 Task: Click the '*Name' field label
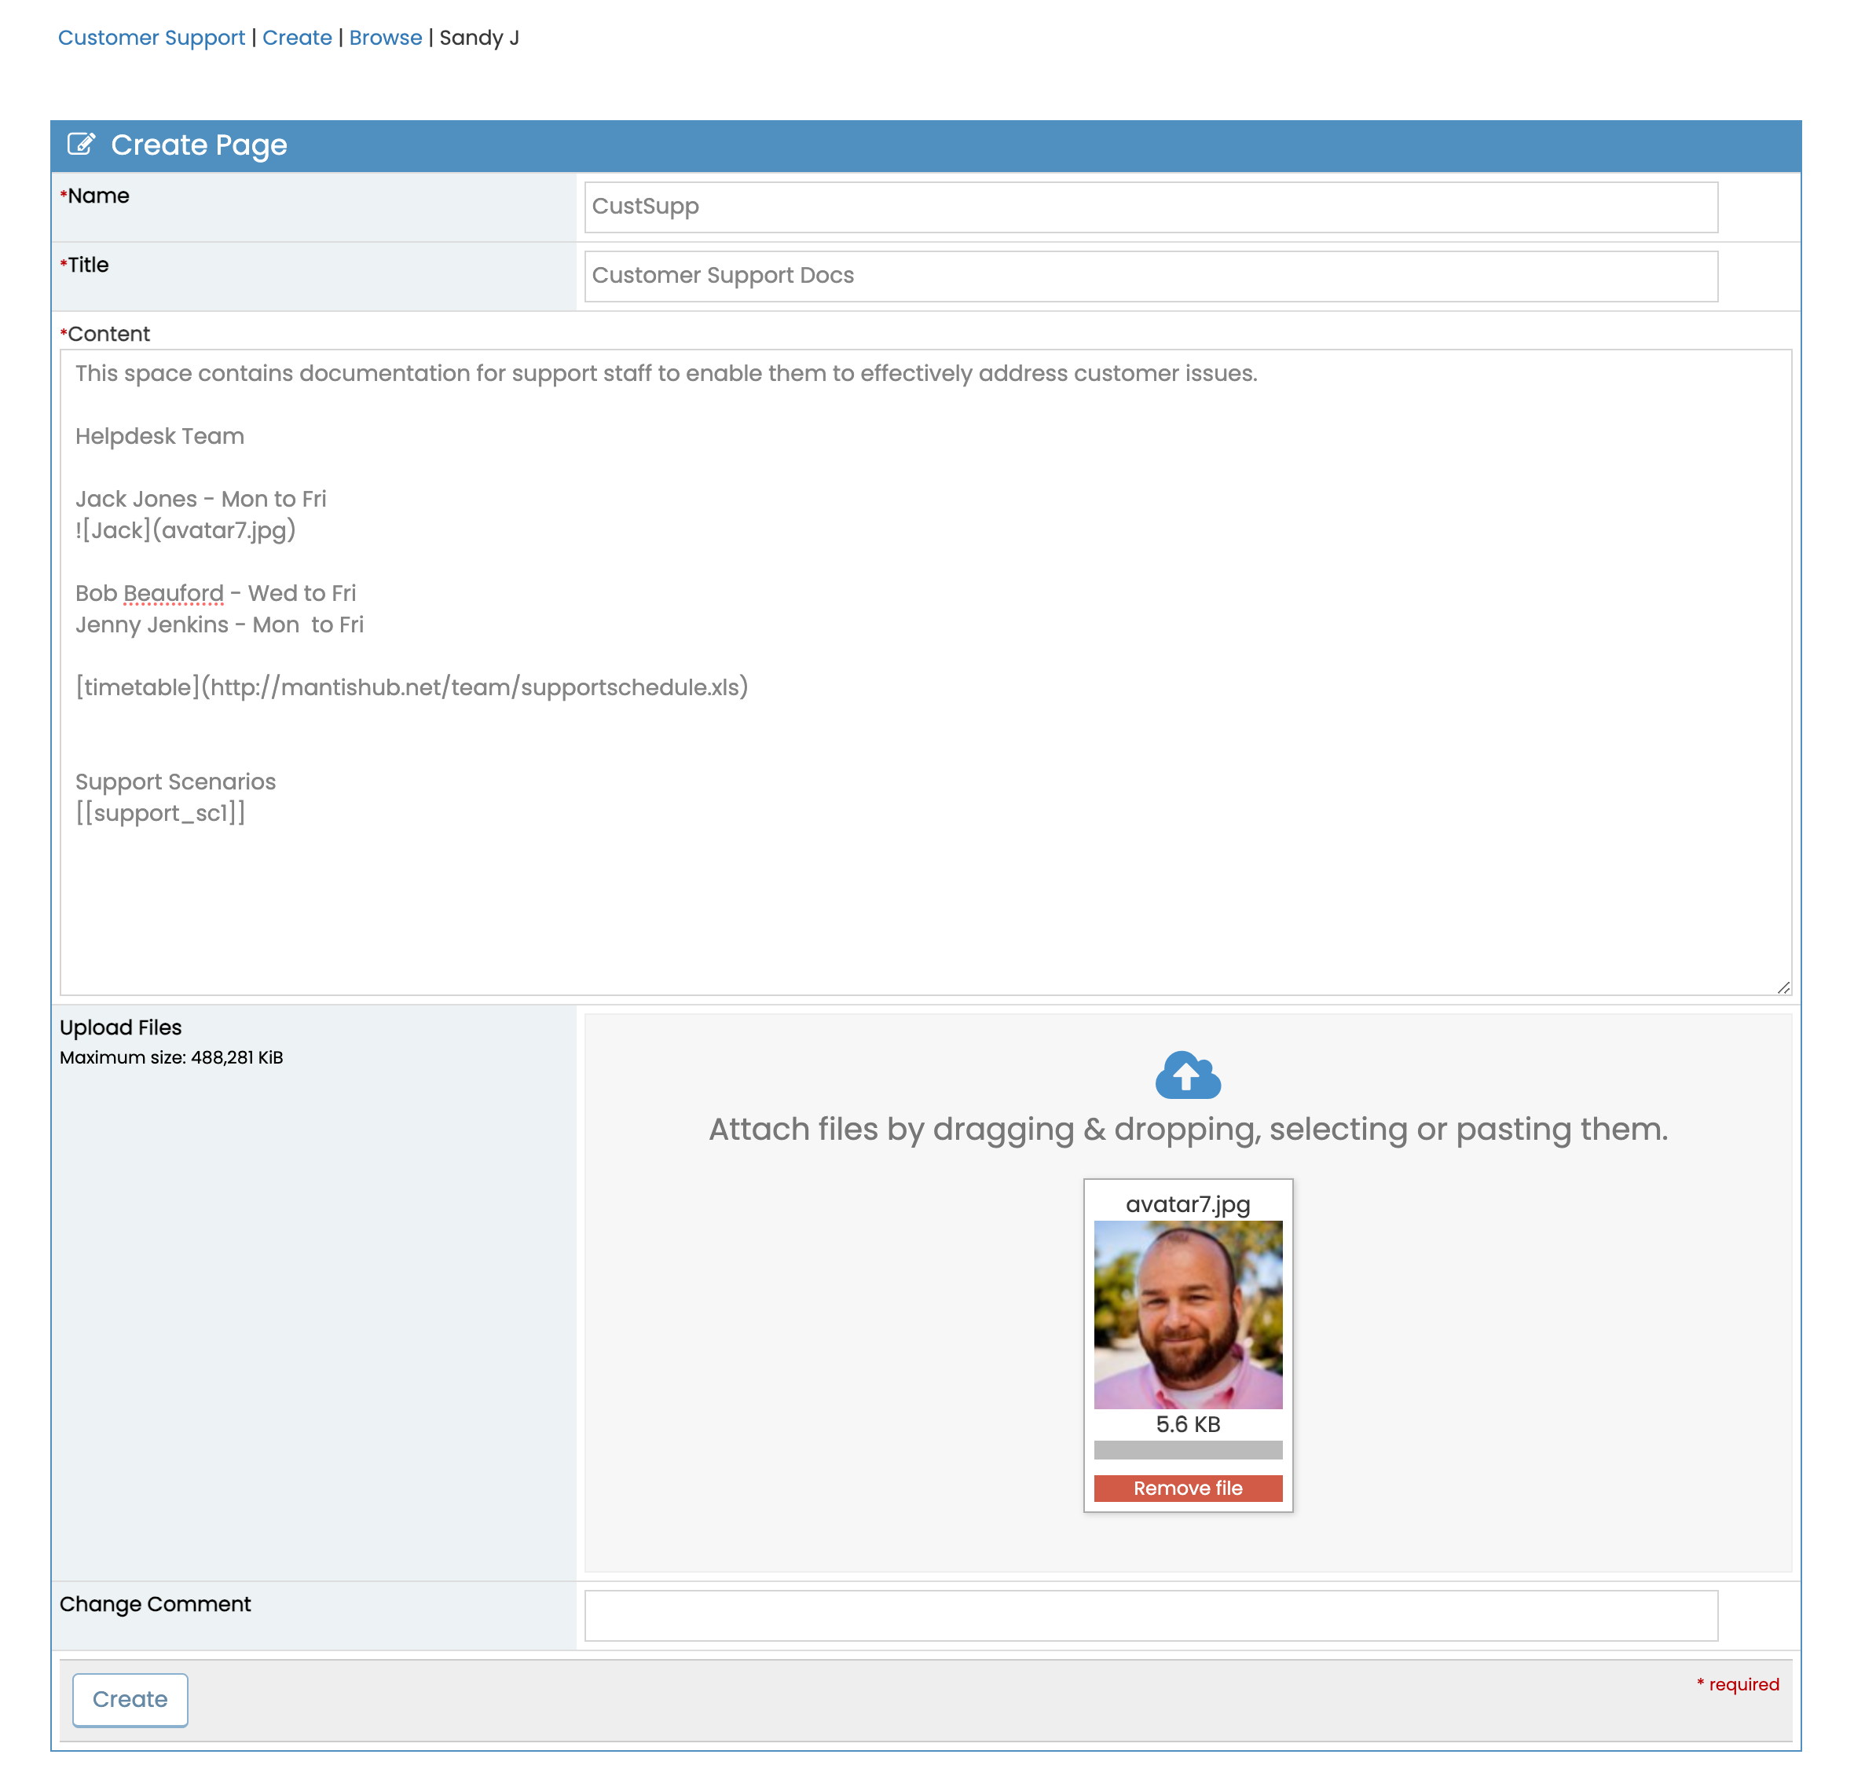94,196
